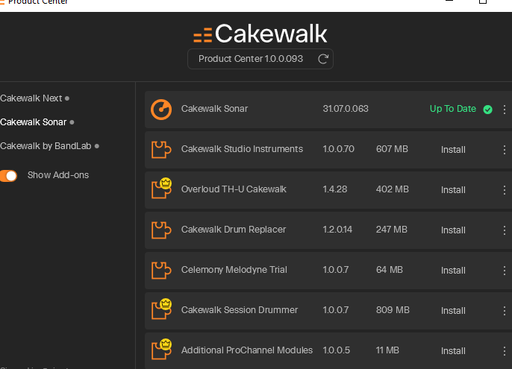This screenshot has height=369, width=512.
Task: Click the Up To Date status text
Action: click(453, 109)
